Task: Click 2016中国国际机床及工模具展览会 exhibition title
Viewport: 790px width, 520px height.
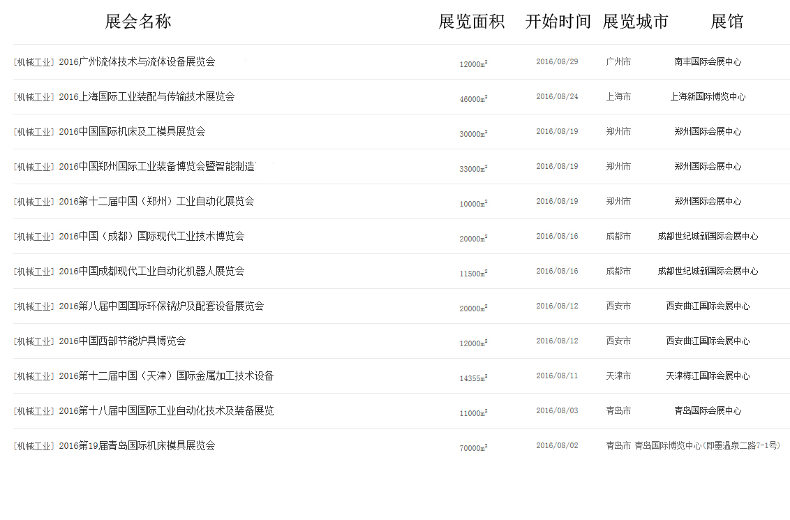Action: tap(132, 132)
